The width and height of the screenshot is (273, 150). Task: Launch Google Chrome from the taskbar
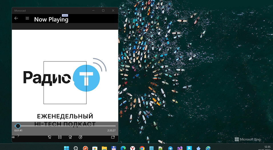point(142,148)
